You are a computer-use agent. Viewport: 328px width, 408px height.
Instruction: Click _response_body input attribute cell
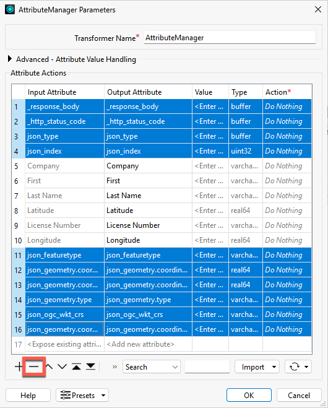tap(64, 106)
